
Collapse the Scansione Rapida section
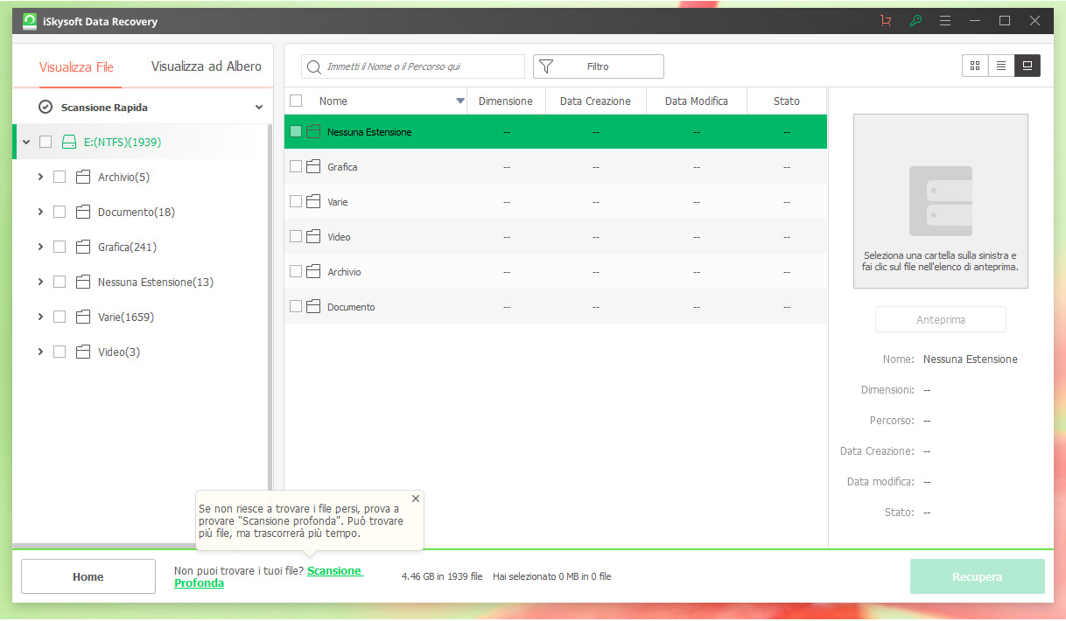click(259, 108)
